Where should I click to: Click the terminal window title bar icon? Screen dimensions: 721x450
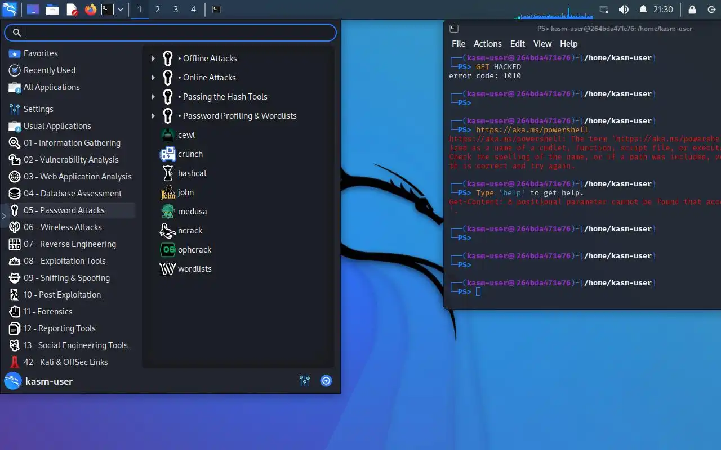(454, 29)
